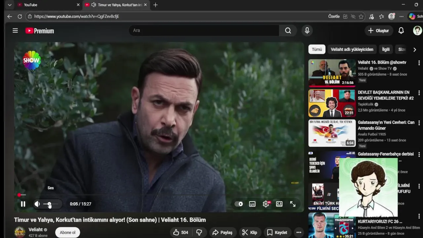Open the Can Armando Güner video thumbnail
The height and width of the screenshot is (238, 423).
click(332, 133)
